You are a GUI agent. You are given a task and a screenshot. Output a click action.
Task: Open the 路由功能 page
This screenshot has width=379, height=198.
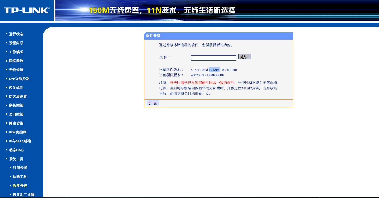coord(16,123)
